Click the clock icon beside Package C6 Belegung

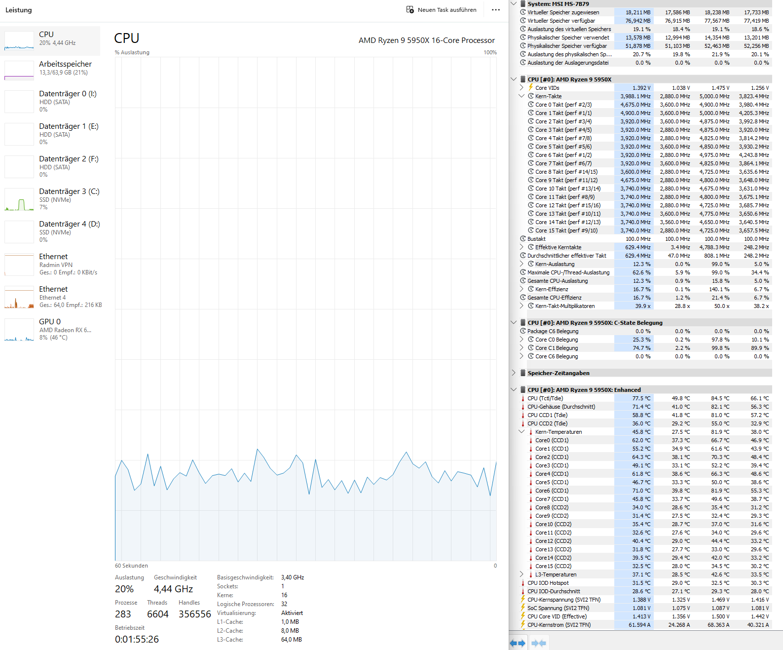523,331
